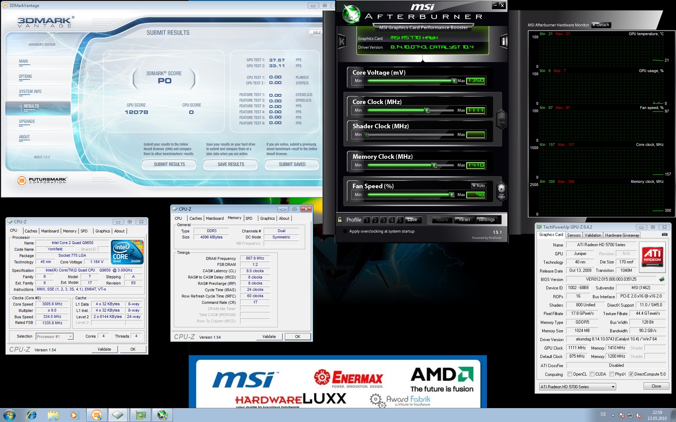676x422 pixels.
Task: Click Afterburner Apply button
Action: click(x=442, y=220)
